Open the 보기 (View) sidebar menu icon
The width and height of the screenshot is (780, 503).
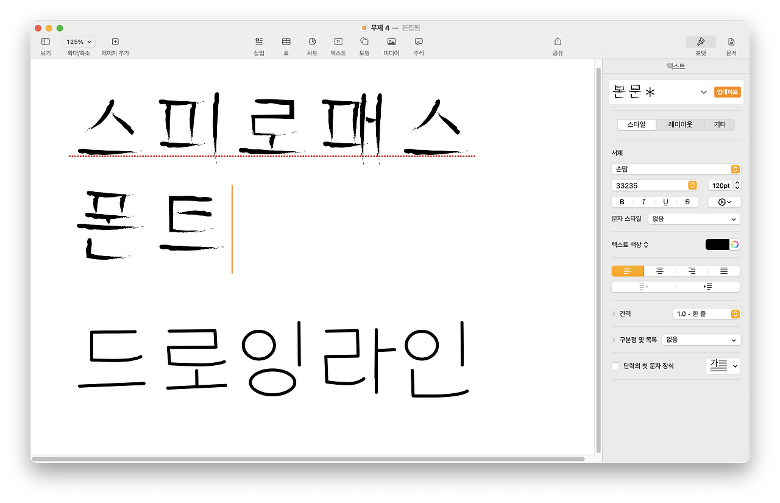[45, 41]
